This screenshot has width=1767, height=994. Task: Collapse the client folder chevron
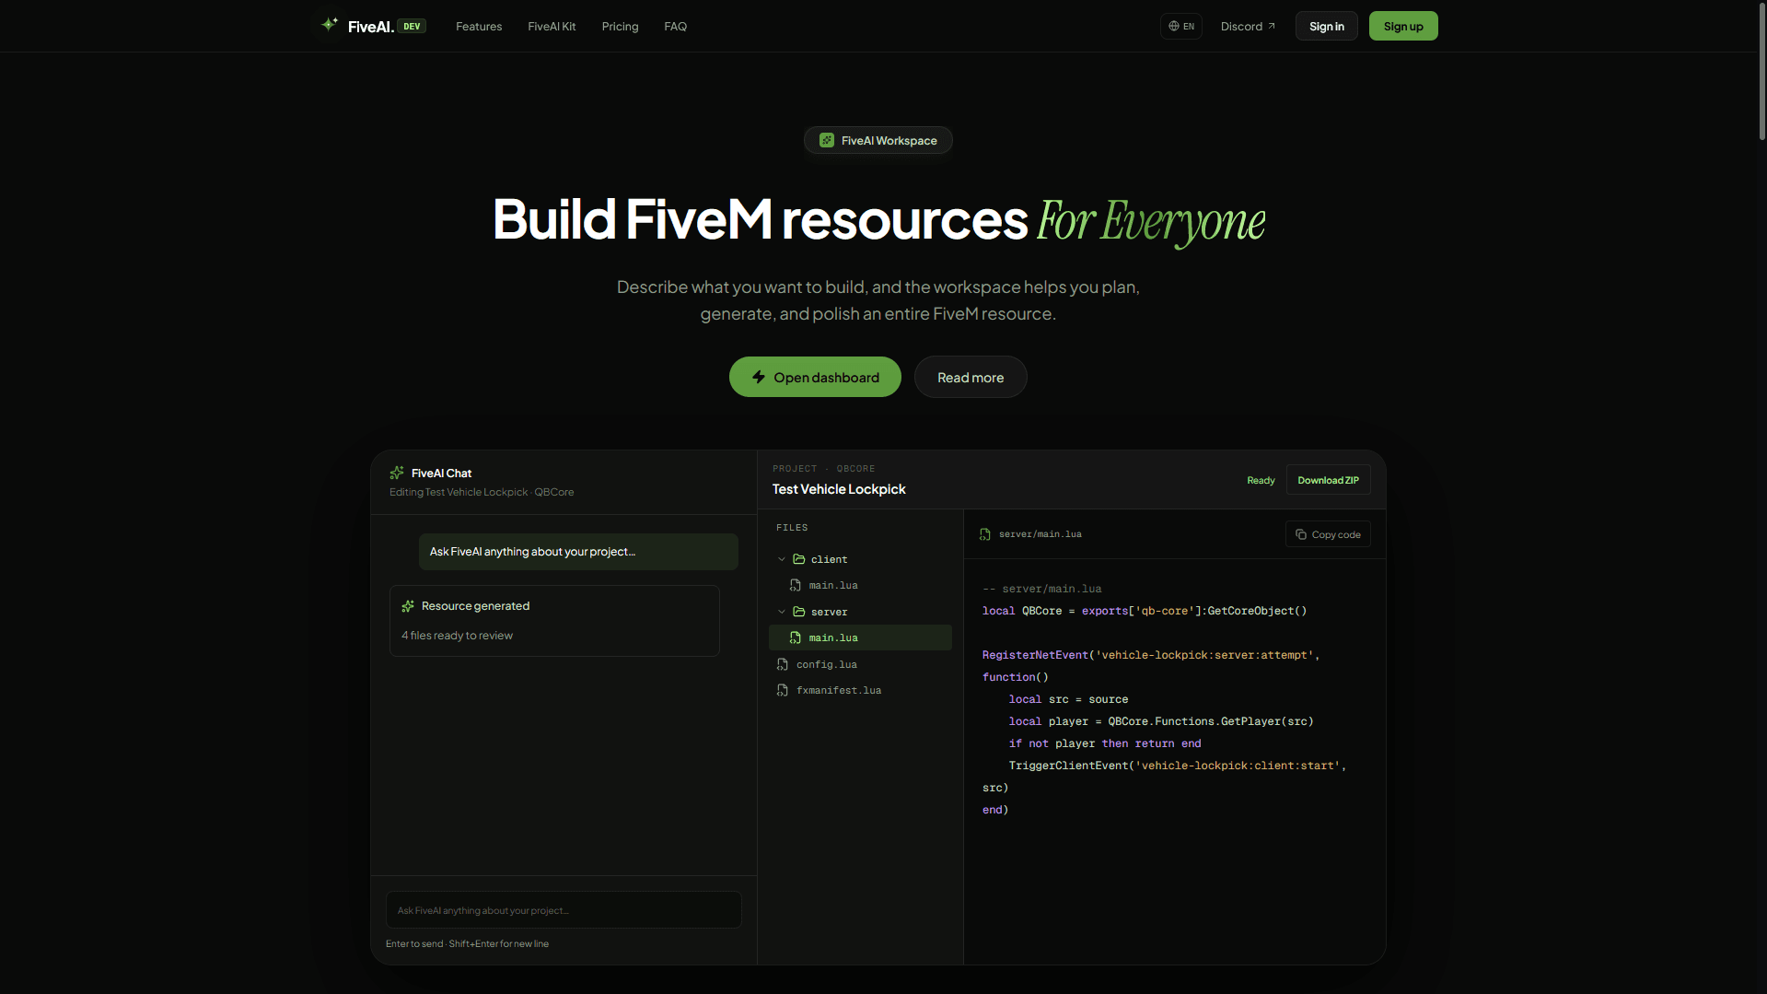[782, 559]
